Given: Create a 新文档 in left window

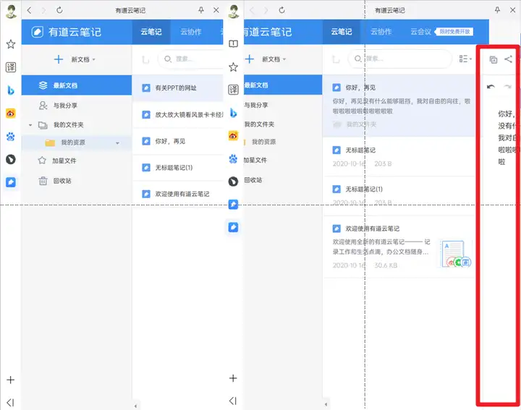Looking at the screenshot, I should pos(75,60).
